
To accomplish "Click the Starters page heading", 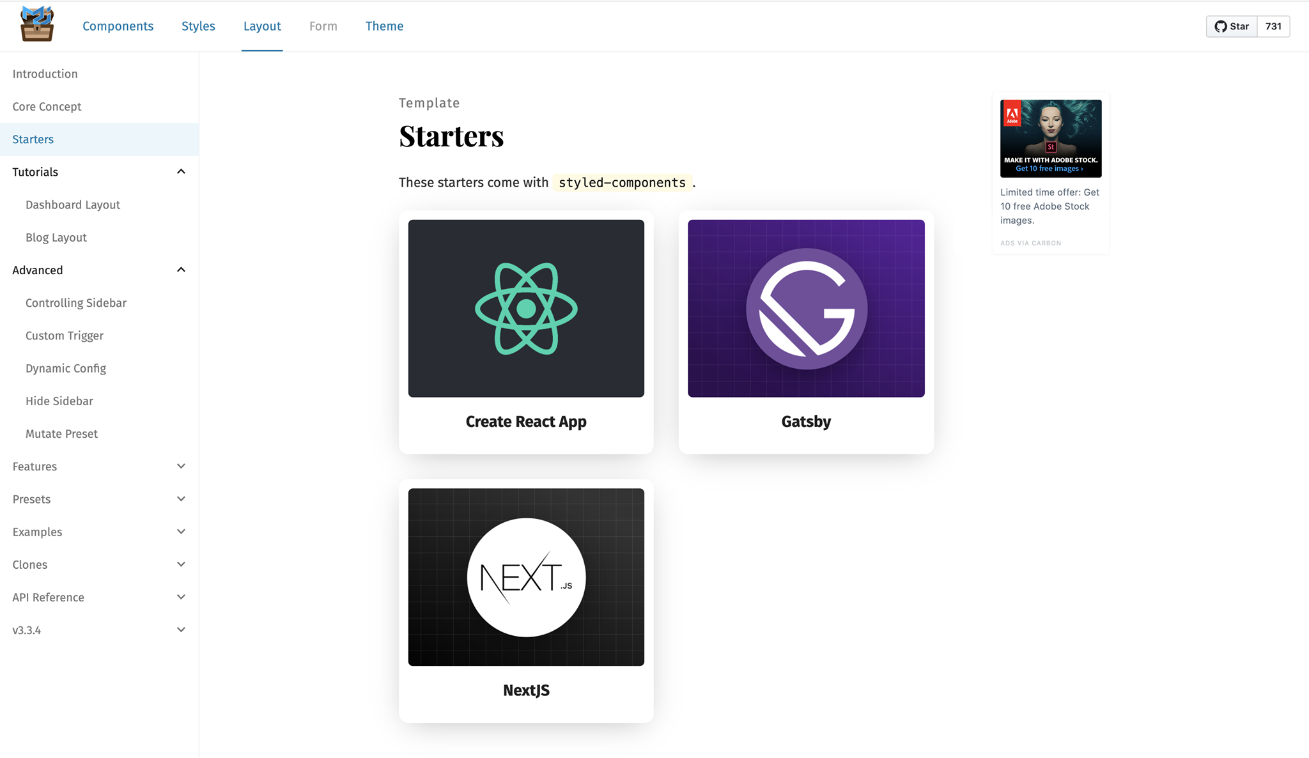I will point(451,136).
